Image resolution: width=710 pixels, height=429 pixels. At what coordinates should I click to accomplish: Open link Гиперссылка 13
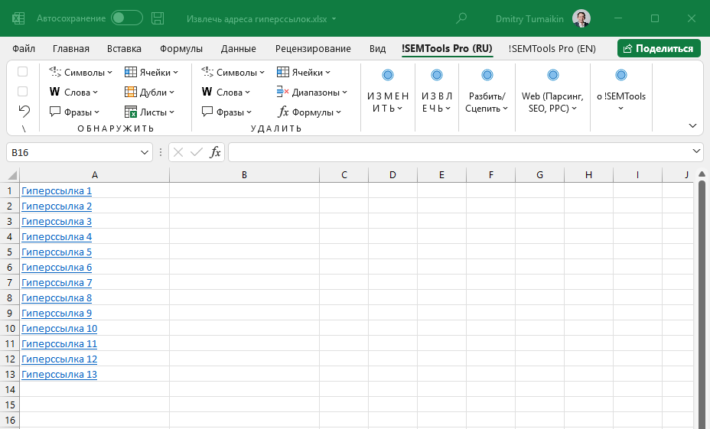[60, 374]
